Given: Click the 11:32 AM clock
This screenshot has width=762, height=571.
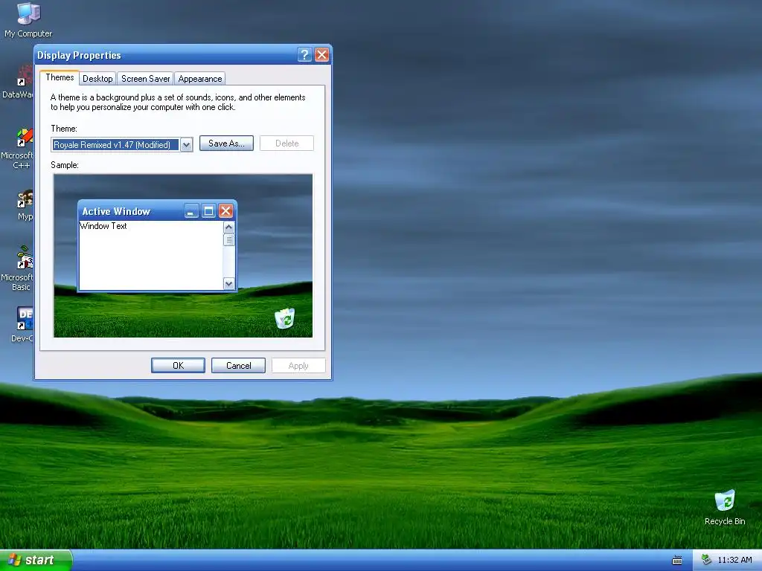Looking at the screenshot, I should coord(734,561).
